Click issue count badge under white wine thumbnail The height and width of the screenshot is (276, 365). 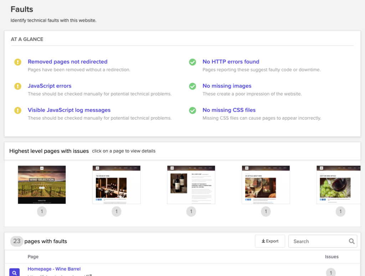click(x=266, y=211)
